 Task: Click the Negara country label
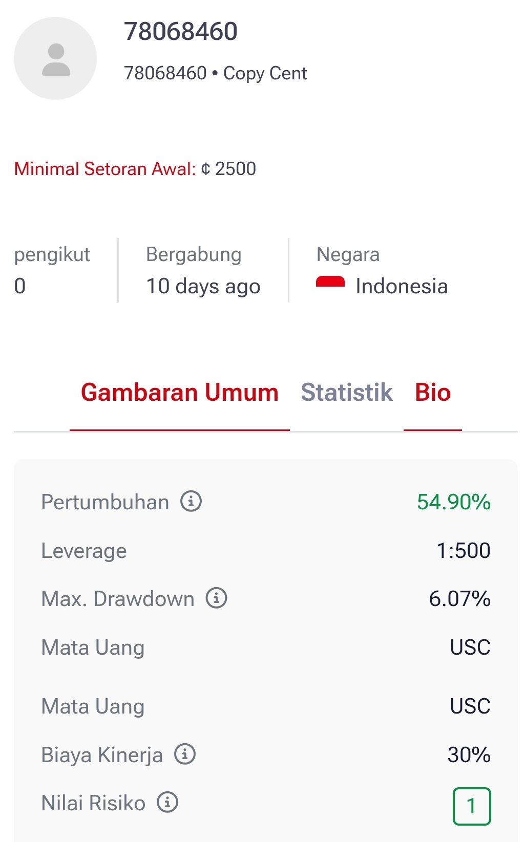348,254
